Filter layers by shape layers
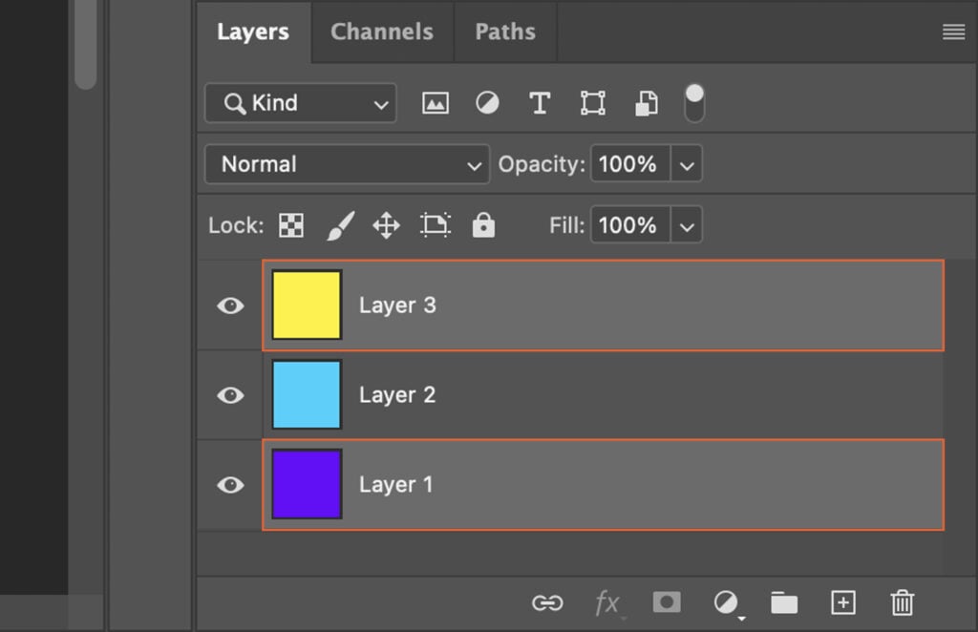Viewport: 978px width, 632px height. [592, 103]
